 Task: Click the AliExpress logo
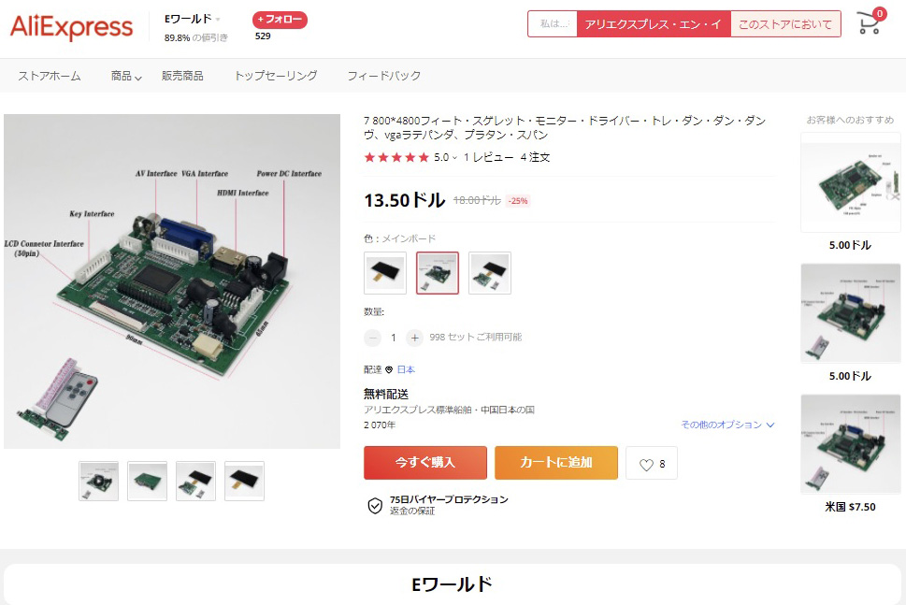[72, 27]
